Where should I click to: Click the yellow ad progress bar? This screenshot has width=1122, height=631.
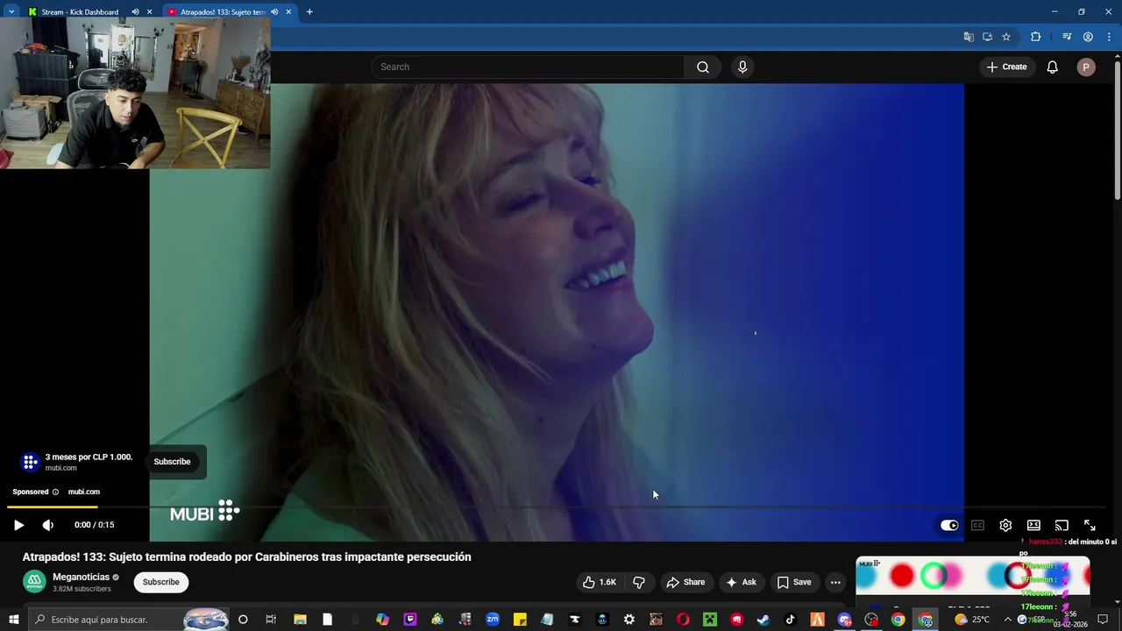pos(53,507)
